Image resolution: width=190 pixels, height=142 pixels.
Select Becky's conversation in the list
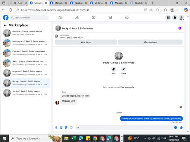[26, 83]
